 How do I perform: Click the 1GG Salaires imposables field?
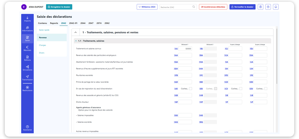click(x=185, y=115)
